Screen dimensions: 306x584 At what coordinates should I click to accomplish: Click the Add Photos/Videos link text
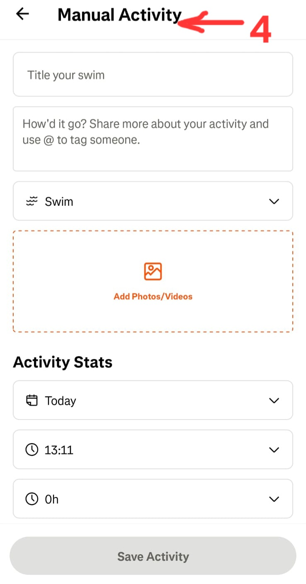pos(153,297)
